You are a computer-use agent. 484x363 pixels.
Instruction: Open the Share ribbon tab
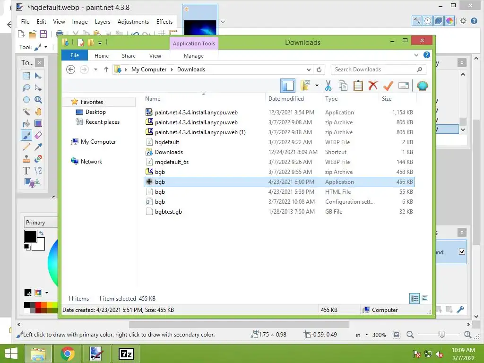[x=129, y=56]
